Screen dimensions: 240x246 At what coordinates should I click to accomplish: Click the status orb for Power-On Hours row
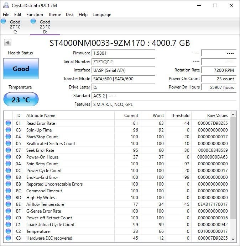pyautogui.click(x=8, y=157)
